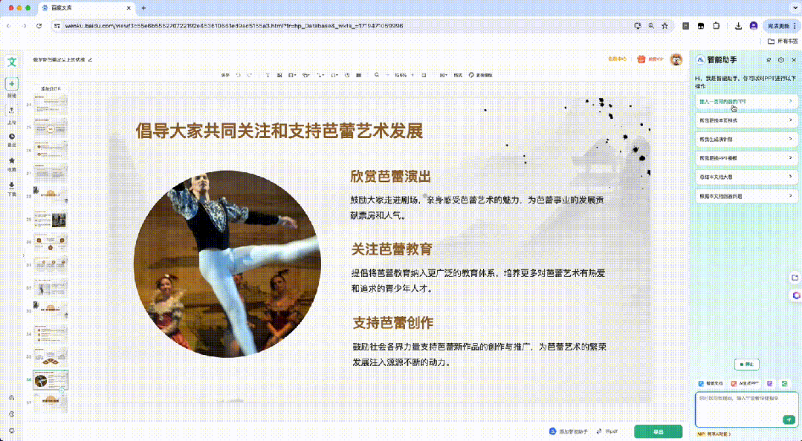This screenshot has height=441, width=802.
Task: Expand 总结本文档大纲 suggestion
Action: (x=746, y=177)
